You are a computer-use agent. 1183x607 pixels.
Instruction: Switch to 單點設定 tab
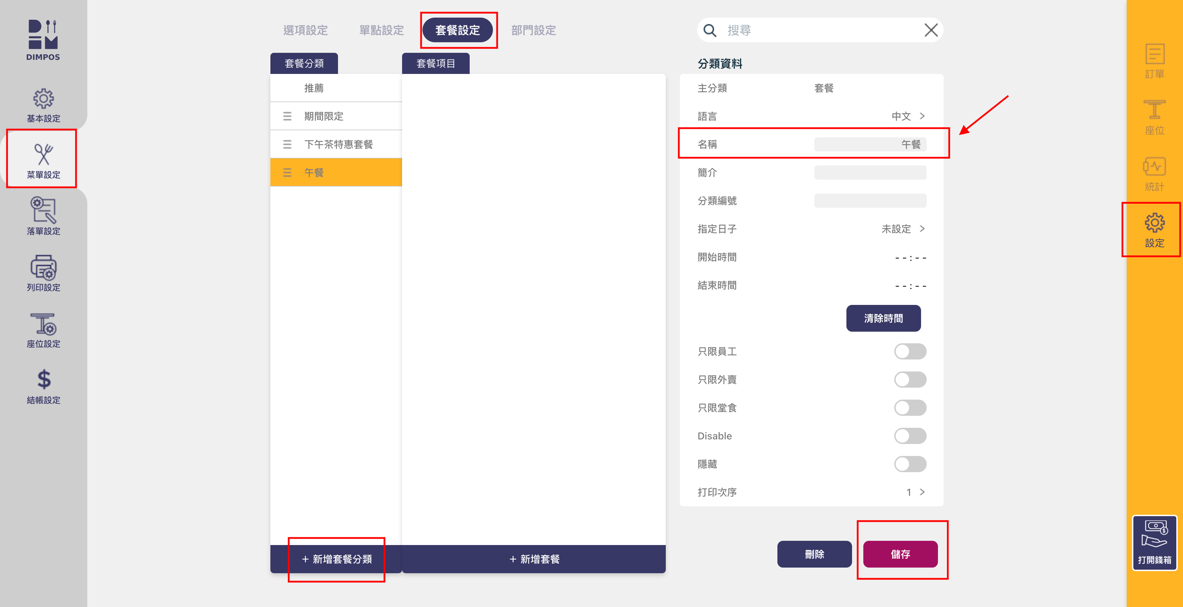pyautogui.click(x=381, y=30)
